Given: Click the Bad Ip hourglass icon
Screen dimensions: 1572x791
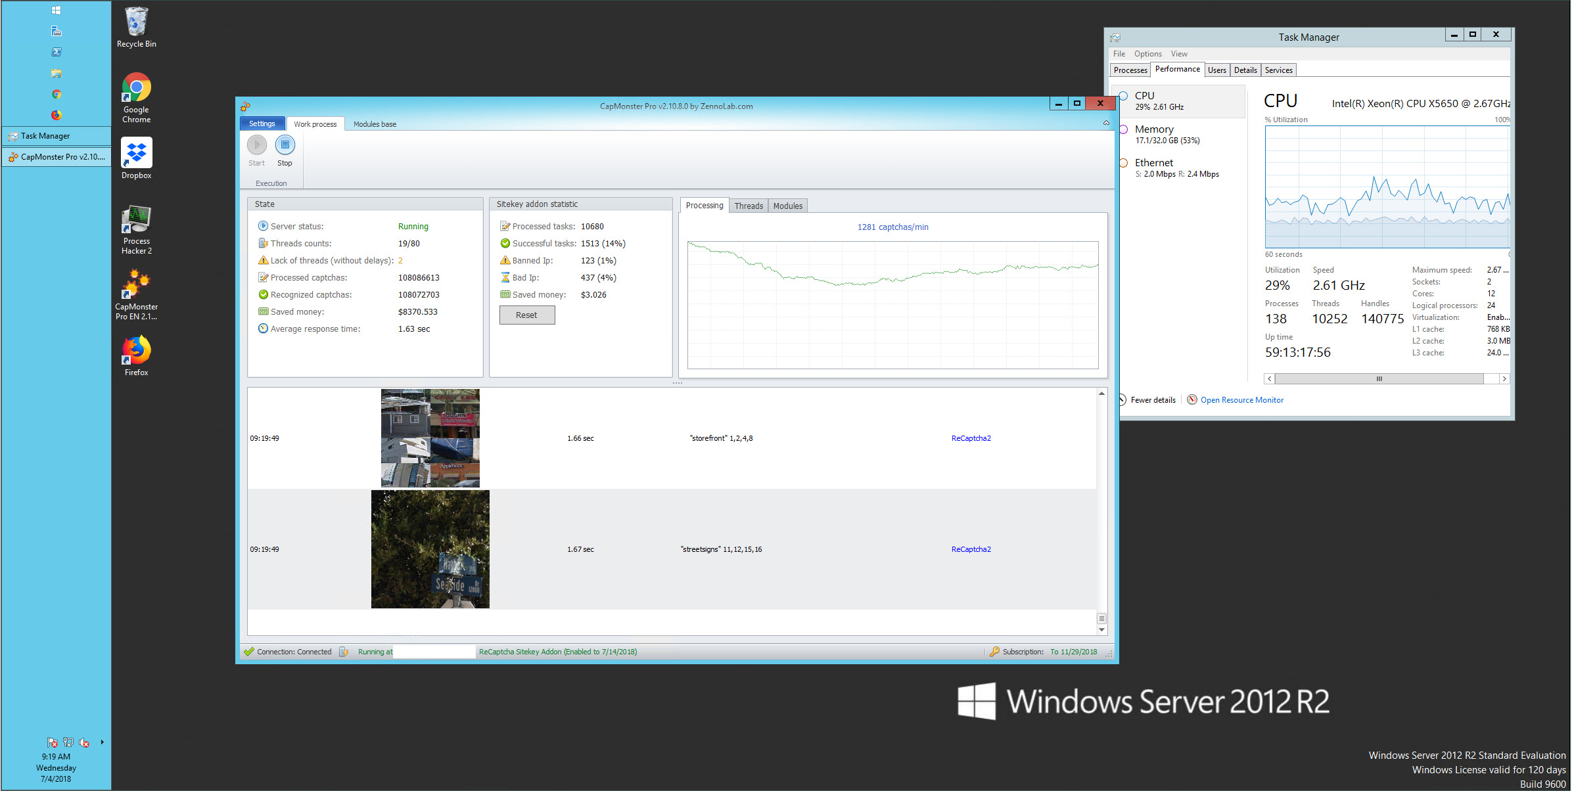Looking at the screenshot, I should [505, 277].
